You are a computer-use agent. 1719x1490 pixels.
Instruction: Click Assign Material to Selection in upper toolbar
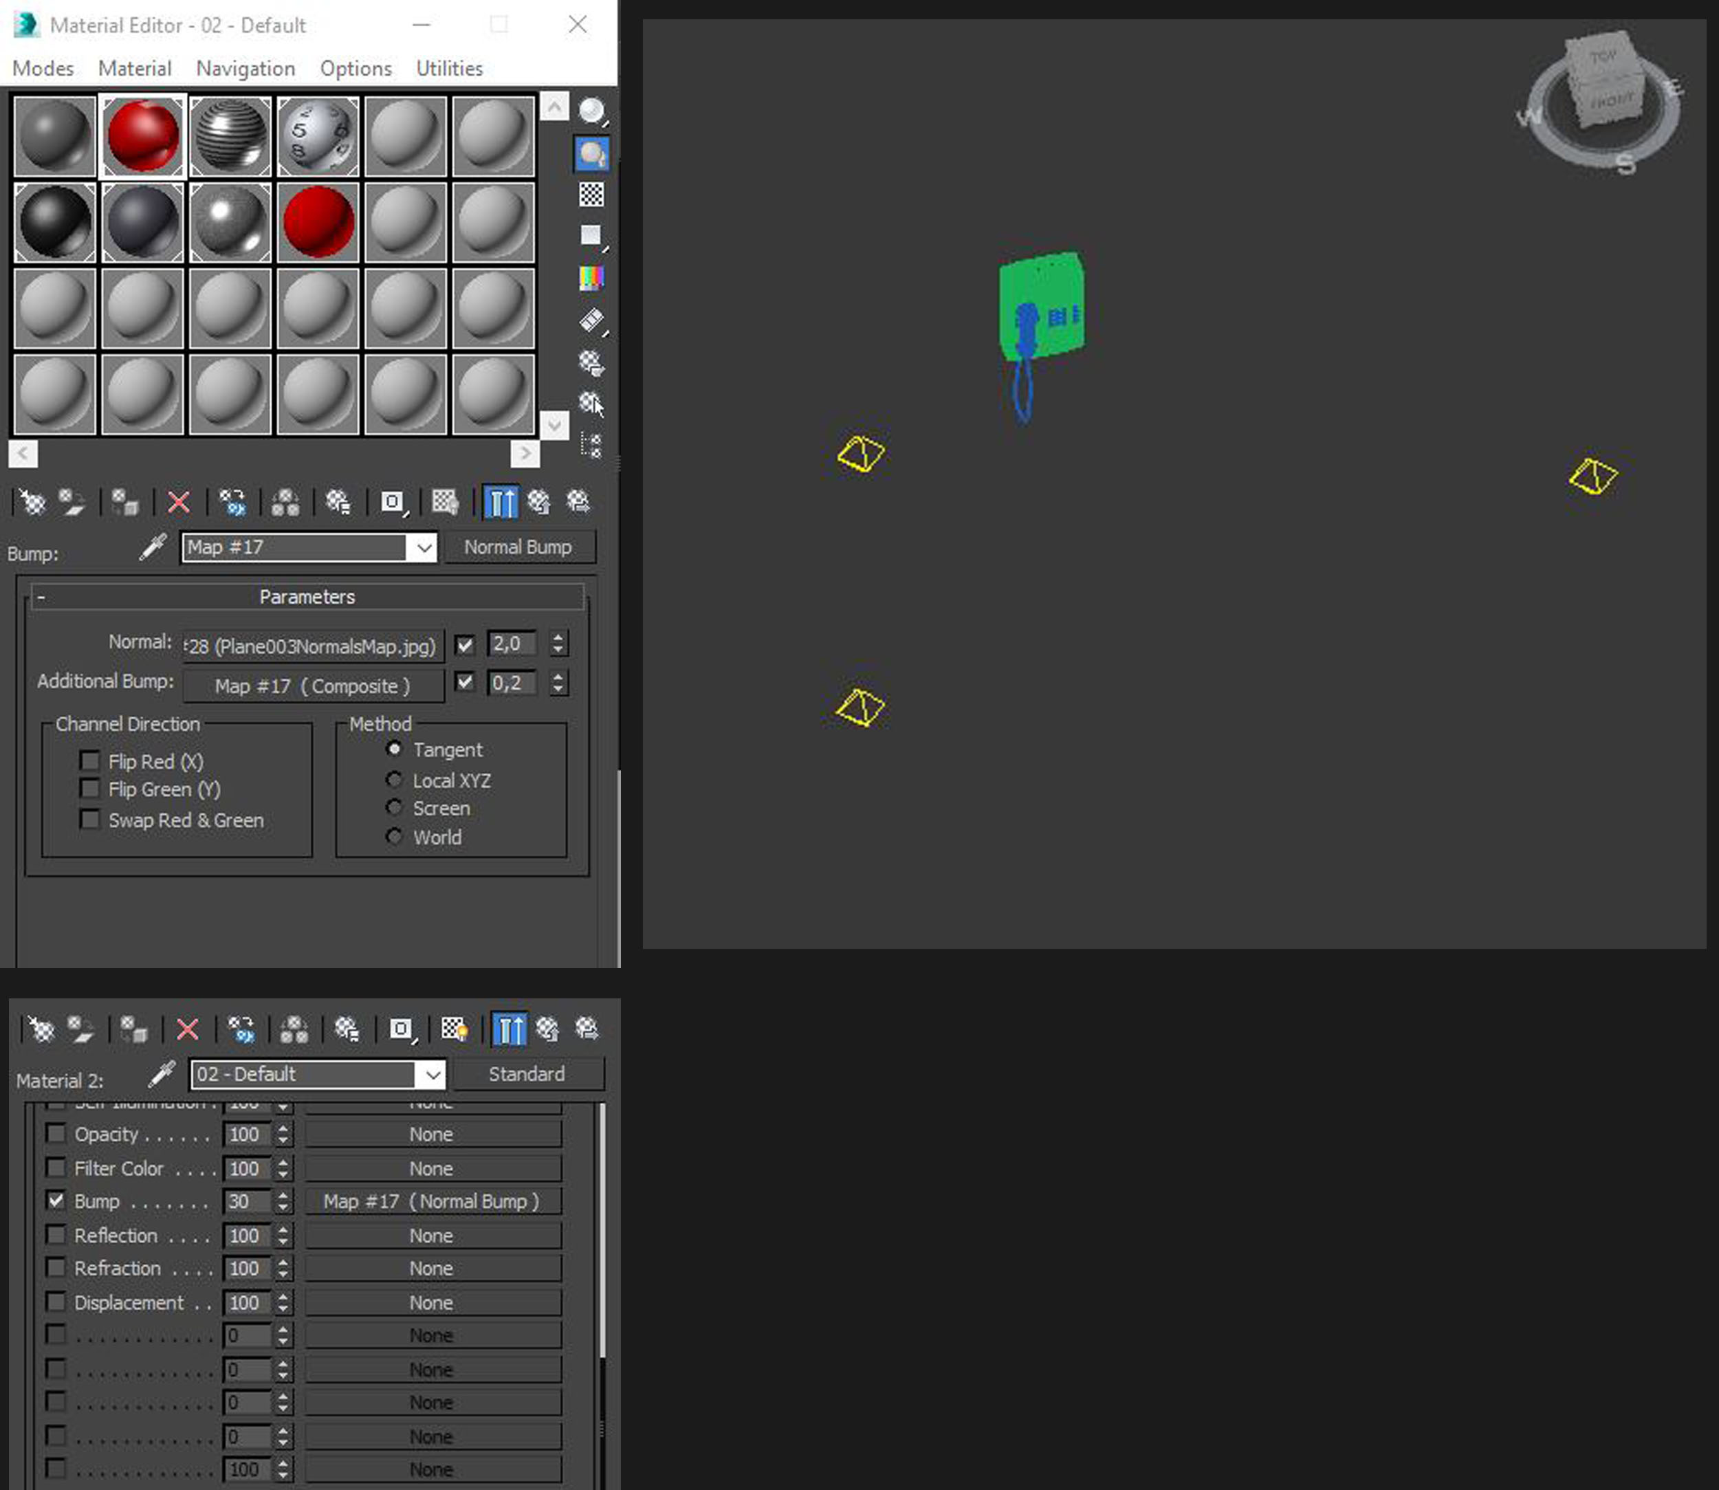pos(124,501)
